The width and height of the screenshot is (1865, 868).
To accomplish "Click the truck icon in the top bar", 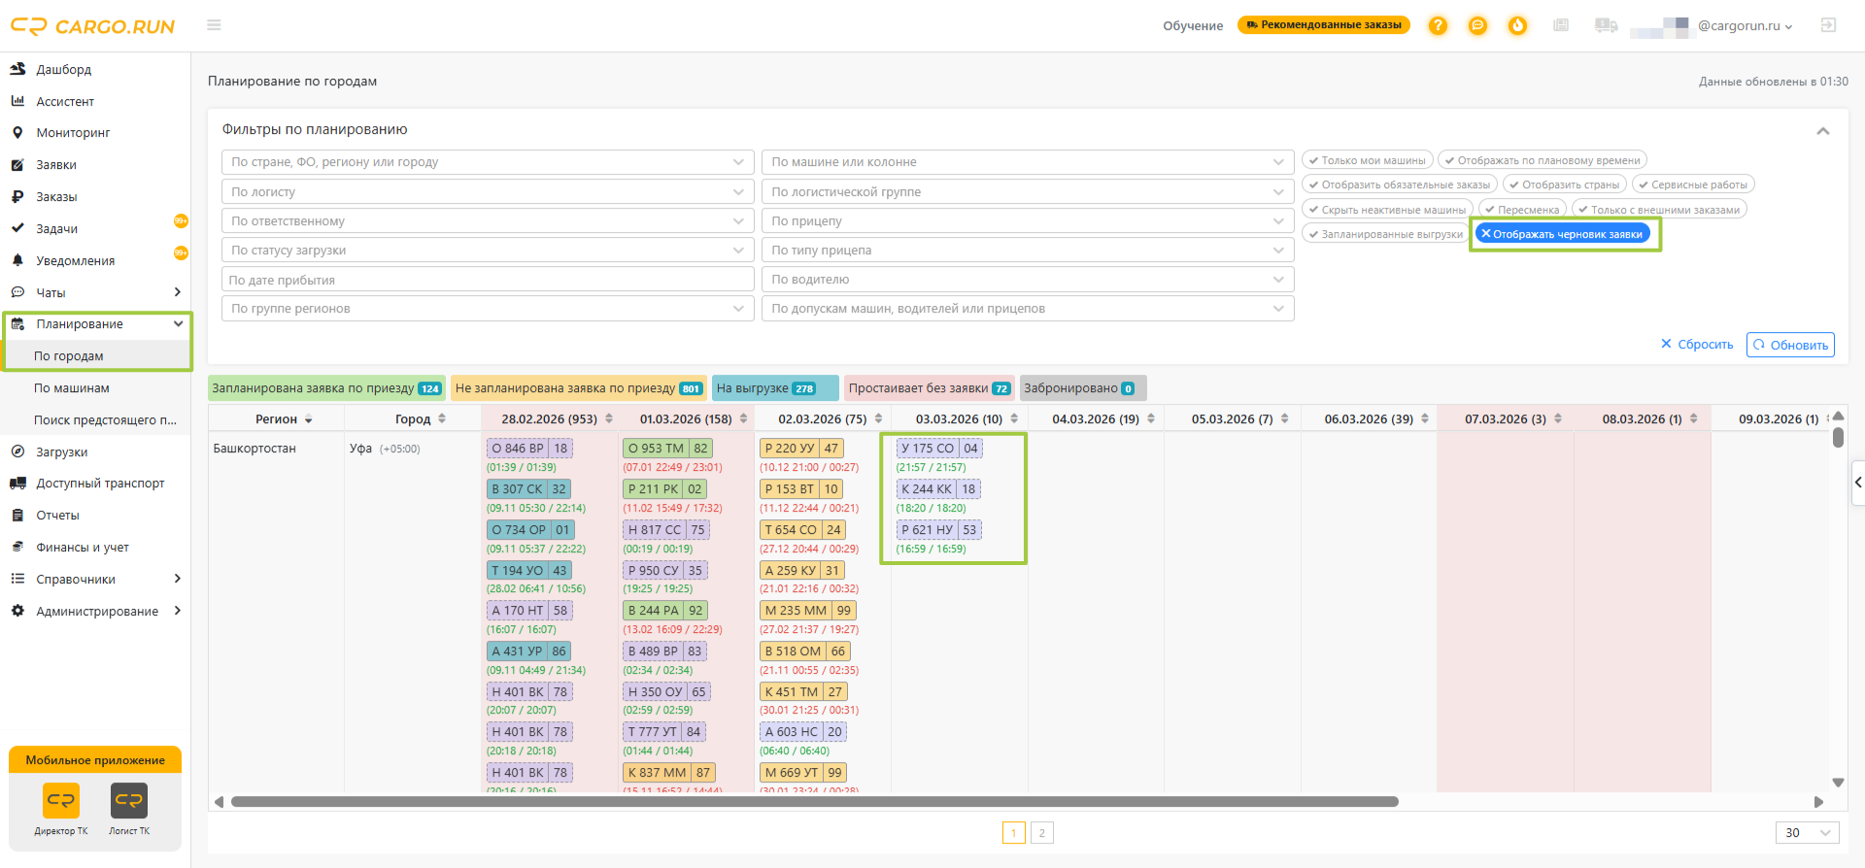I will tap(1606, 25).
